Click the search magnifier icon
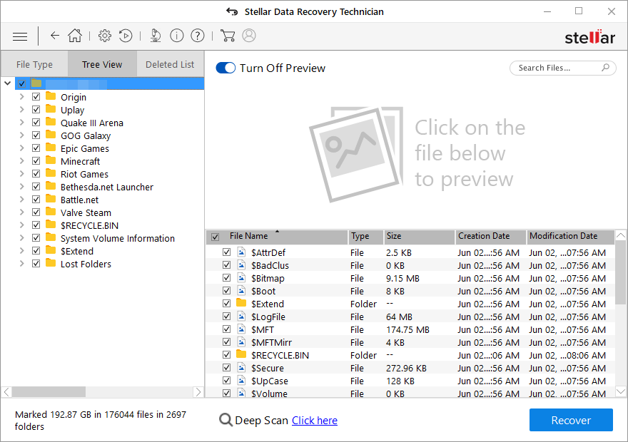The width and height of the screenshot is (628, 442). (606, 67)
